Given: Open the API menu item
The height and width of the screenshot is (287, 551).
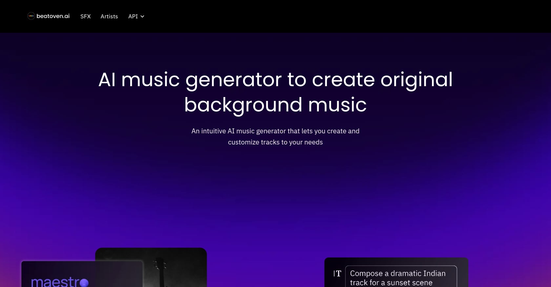Looking at the screenshot, I should [133, 16].
